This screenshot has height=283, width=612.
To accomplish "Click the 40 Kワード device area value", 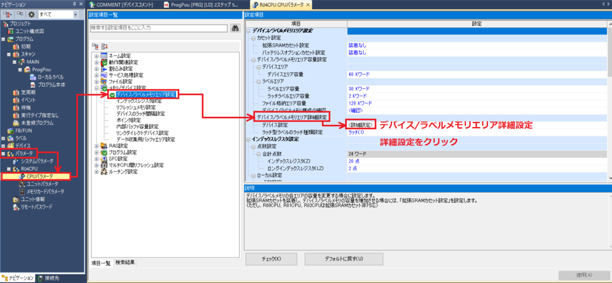I will point(360,74).
